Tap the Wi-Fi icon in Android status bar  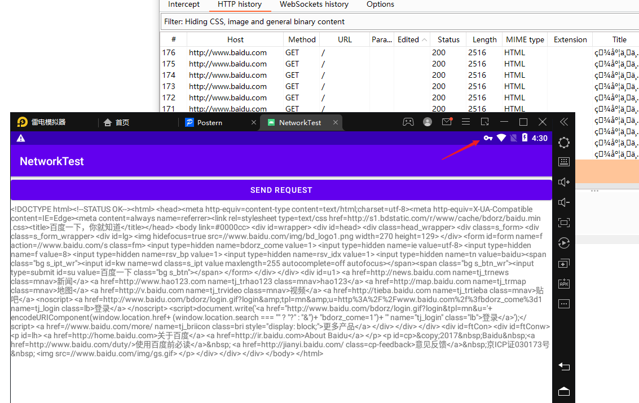[x=501, y=138]
